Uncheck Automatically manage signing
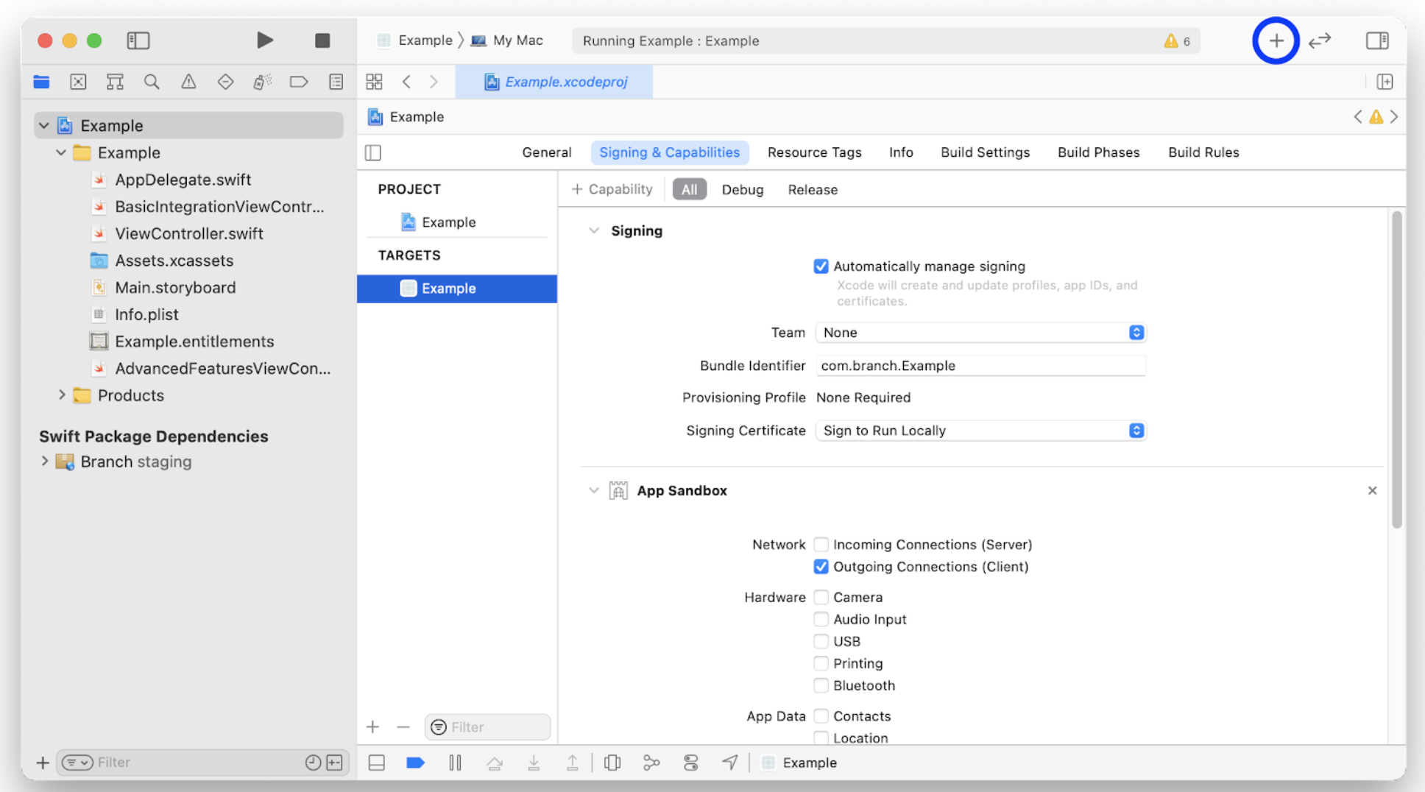This screenshot has height=792, width=1425. click(x=821, y=266)
